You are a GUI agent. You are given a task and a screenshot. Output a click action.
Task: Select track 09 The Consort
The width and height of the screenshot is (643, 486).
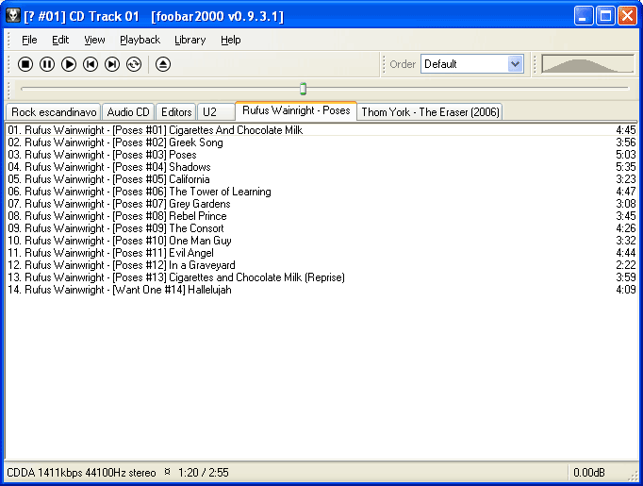click(x=321, y=228)
